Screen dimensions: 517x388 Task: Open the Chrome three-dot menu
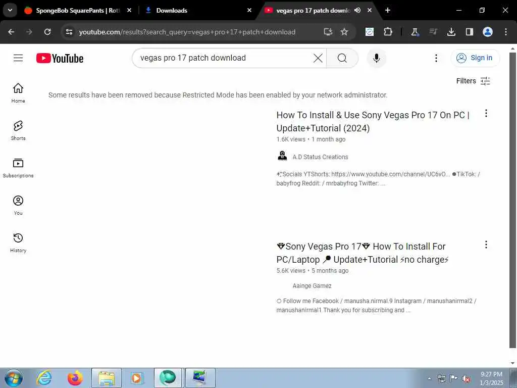click(x=506, y=32)
